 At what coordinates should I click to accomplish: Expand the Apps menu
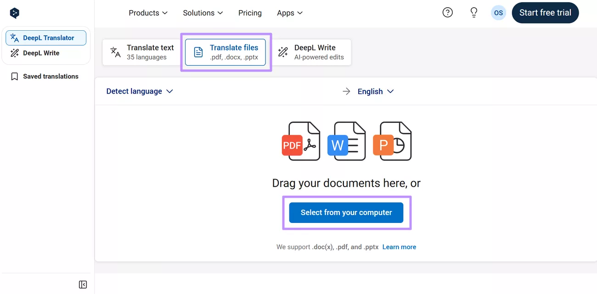point(289,13)
